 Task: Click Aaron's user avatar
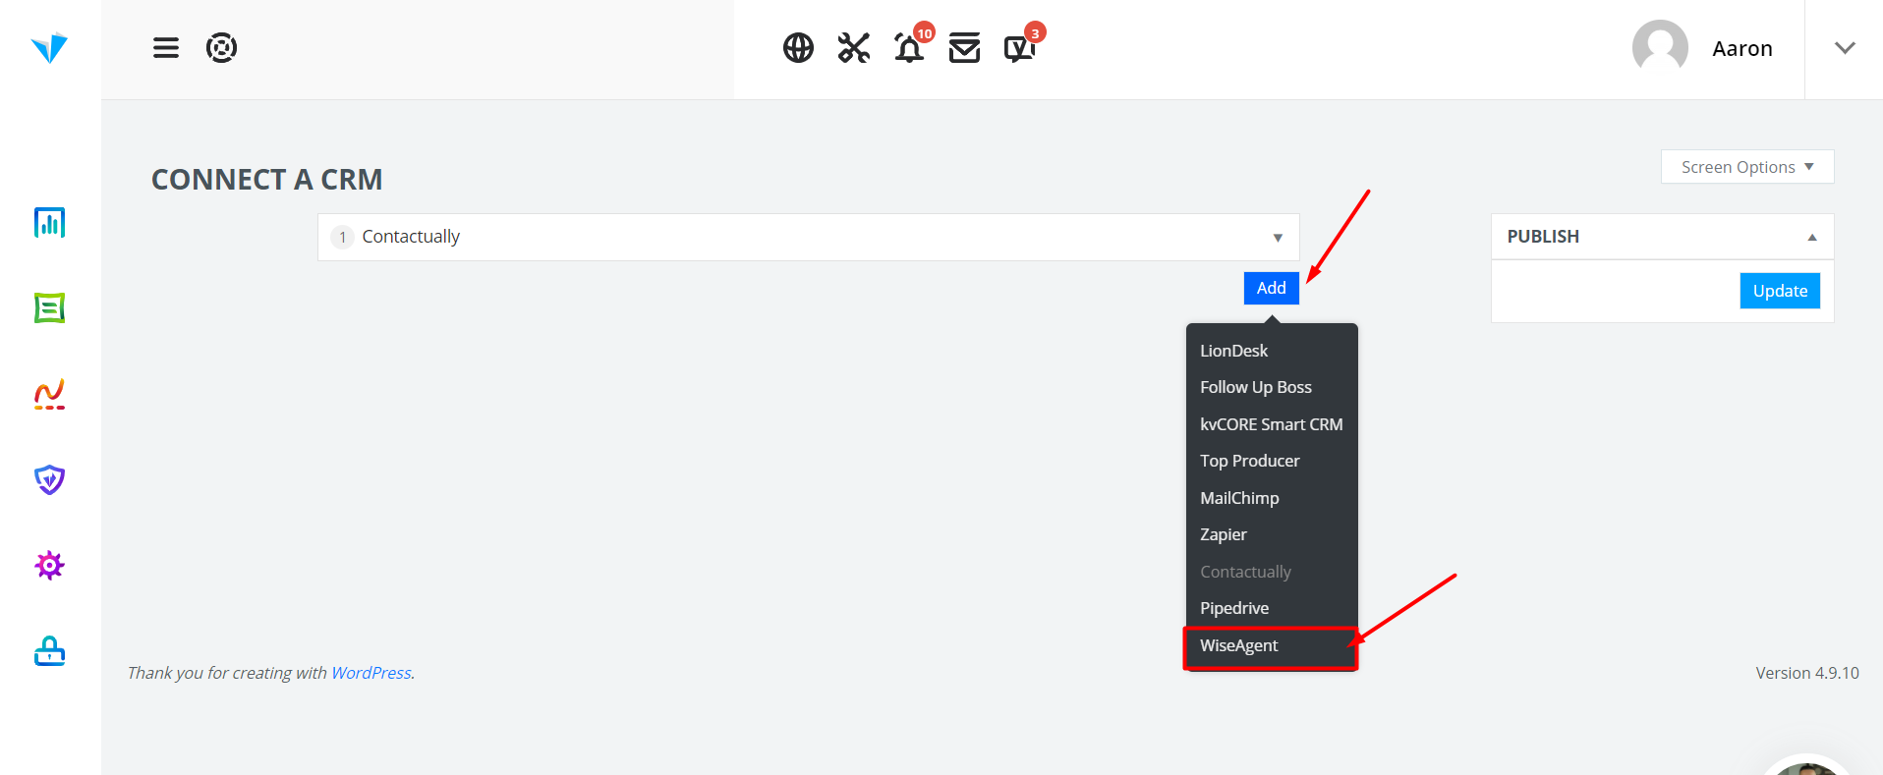tap(1660, 47)
